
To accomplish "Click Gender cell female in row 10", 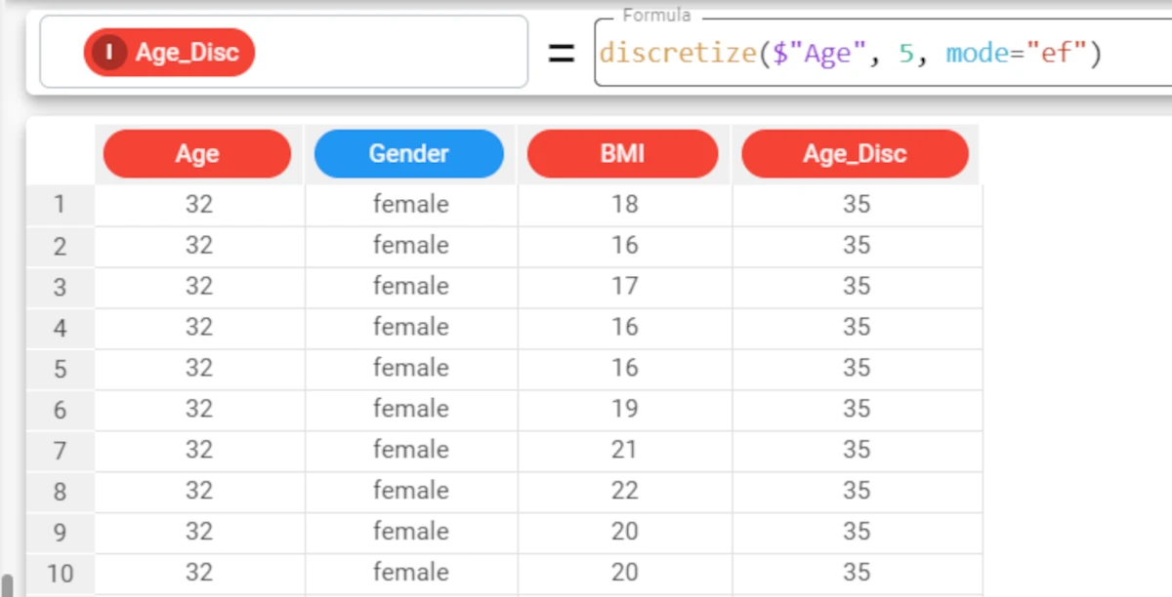I will coord(411,573).
